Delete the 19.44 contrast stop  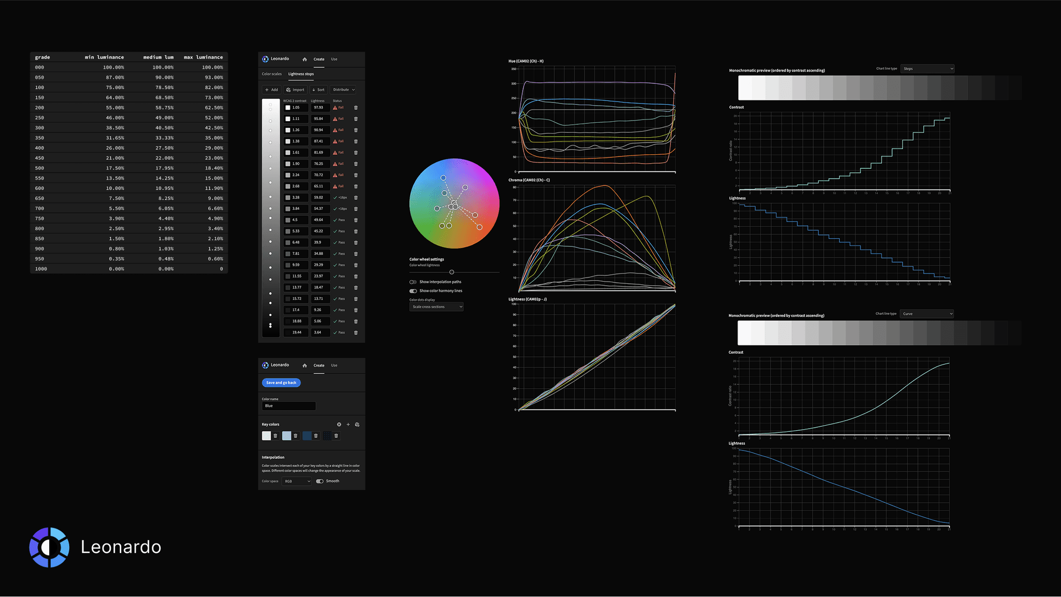tap(356, 333)
